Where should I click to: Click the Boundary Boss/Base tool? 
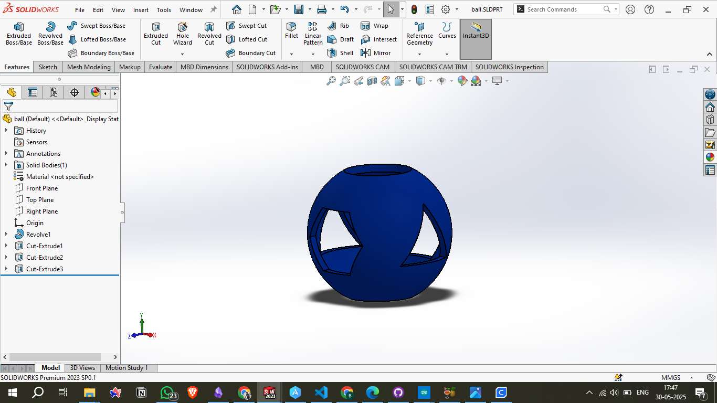pyautogui.click(x=101, y=53)
